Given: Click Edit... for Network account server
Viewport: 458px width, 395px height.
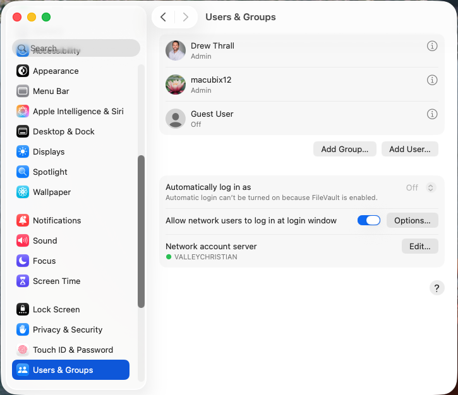Looking at the screenshot, I should coord(419,246).
